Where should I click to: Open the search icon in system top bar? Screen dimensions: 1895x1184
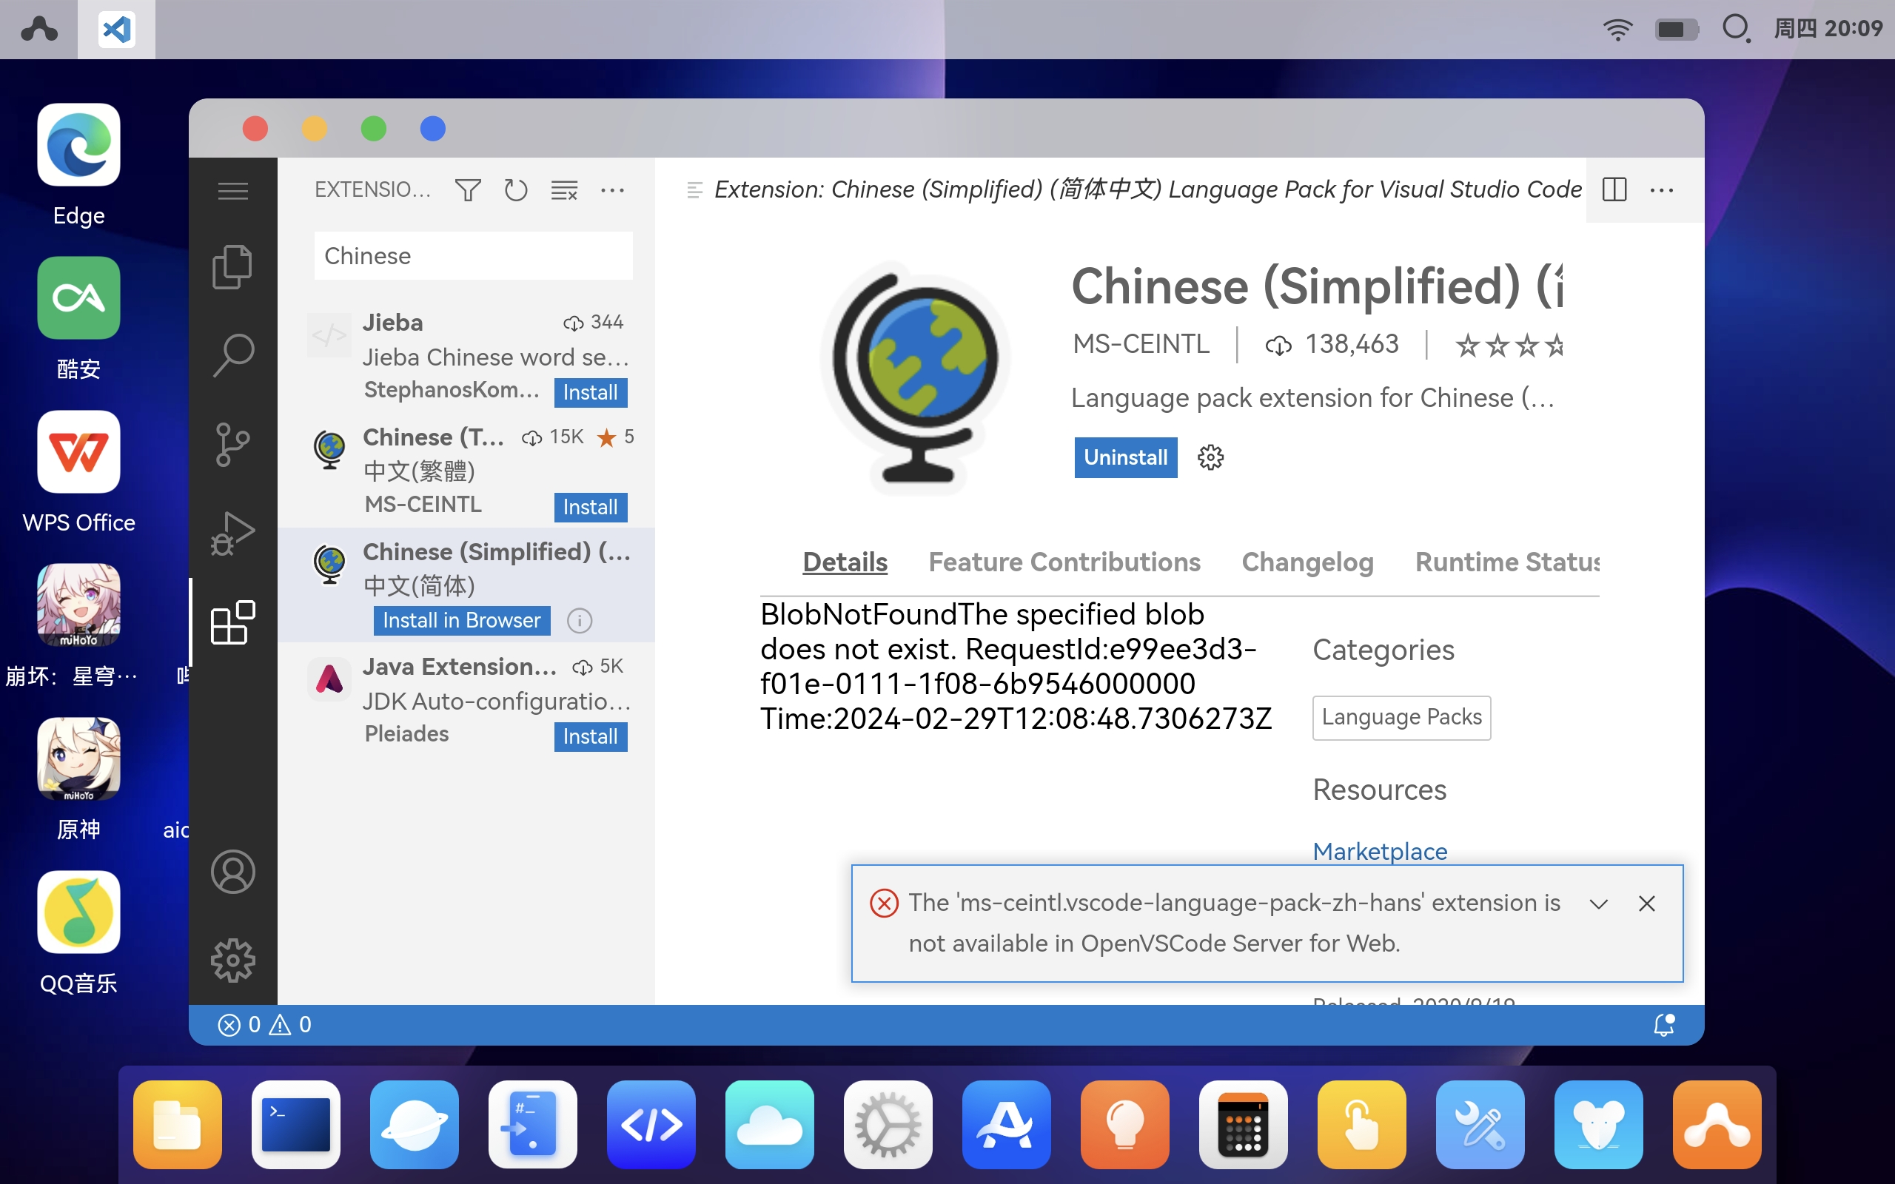pos(1735,29)
